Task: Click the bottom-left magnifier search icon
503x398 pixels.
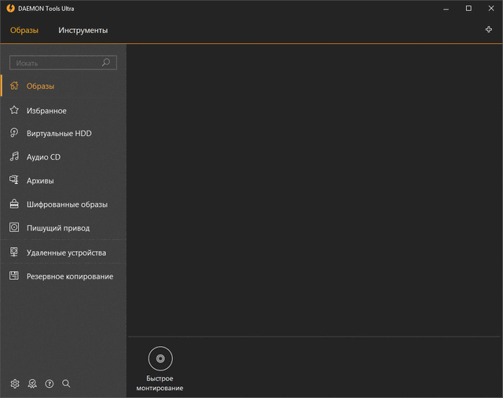Action: [x=67, y=384]
